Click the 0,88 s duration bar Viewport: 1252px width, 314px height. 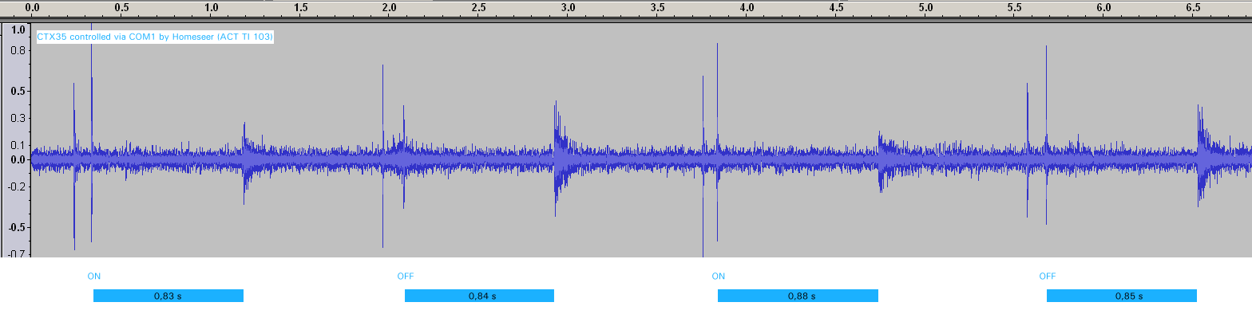point(798,296)
